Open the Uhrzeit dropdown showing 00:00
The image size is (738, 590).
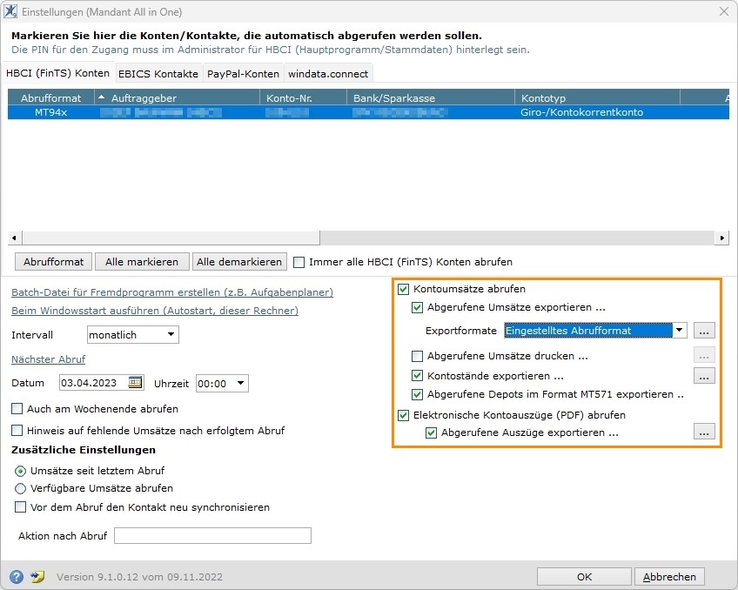pyautogui.click(x=222, y=384)
